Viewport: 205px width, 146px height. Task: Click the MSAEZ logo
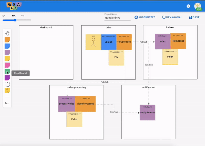pos(14,6)
